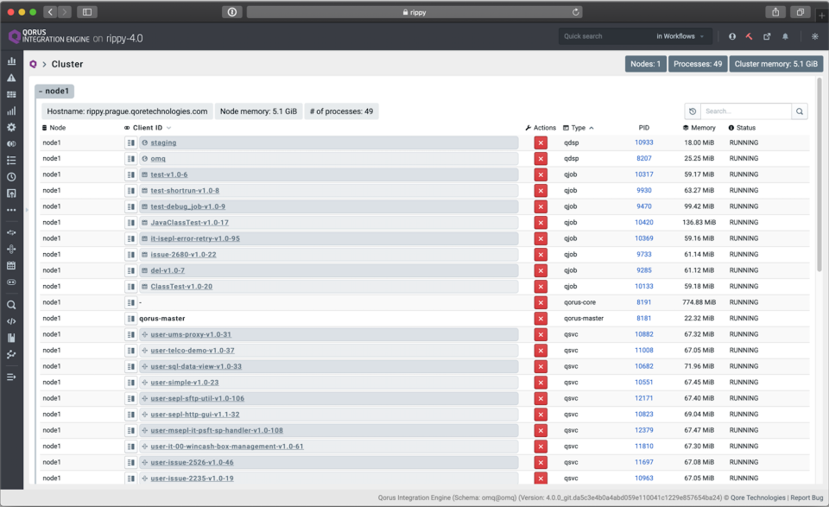Click the Safari reload button
This screenshot has height=507, width=829.
point(576,12)
